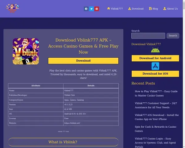185x148 pixels.
Task: Open the Twitter social icon
Action: [91, 9]
